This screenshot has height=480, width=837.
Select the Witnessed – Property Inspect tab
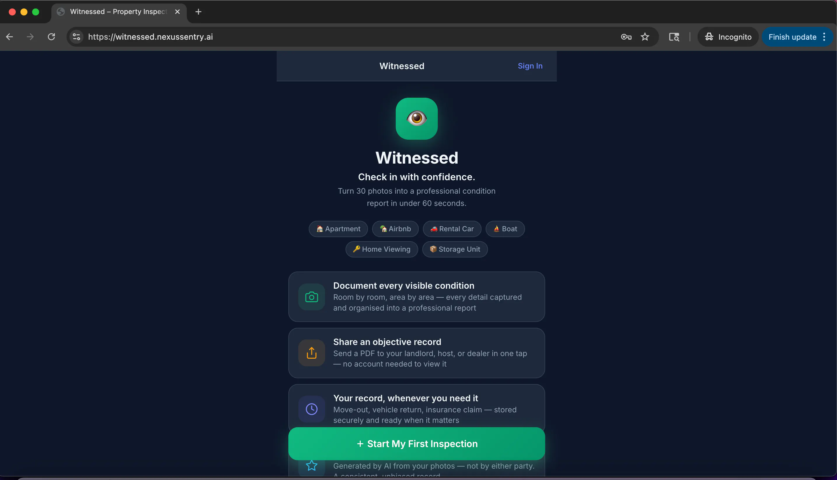point(119,12)
